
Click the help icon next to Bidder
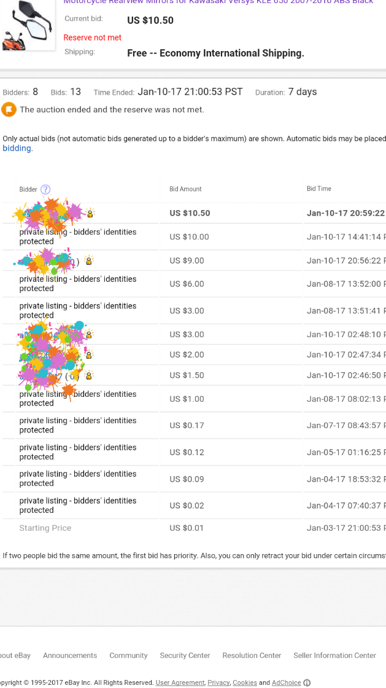pyautogui.click(x=45, y=189)
